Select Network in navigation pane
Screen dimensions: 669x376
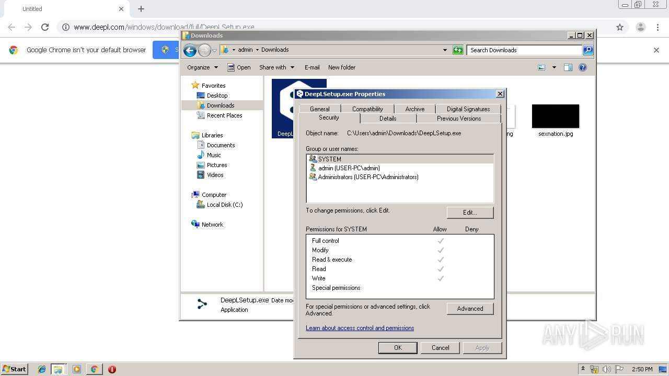click(212, 225)
